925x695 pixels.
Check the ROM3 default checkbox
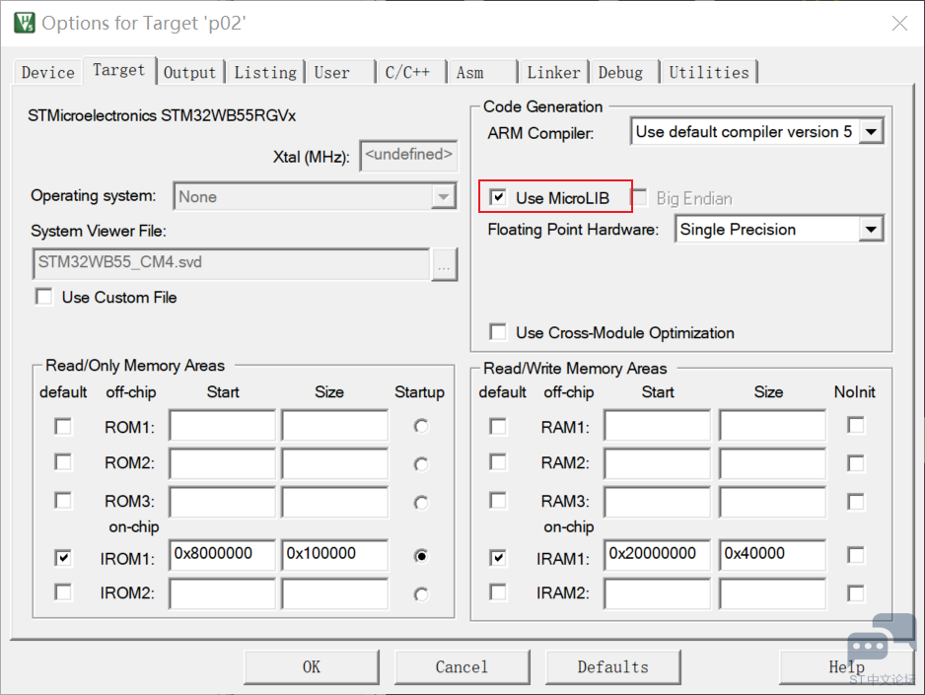click(x=63, y=501)
